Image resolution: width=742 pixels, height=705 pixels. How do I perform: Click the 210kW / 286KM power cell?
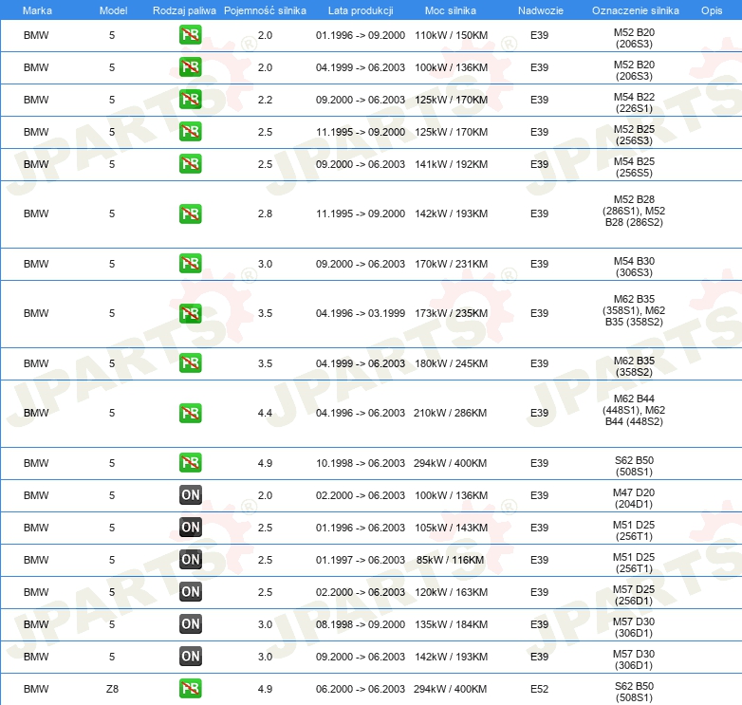[450, 413]
